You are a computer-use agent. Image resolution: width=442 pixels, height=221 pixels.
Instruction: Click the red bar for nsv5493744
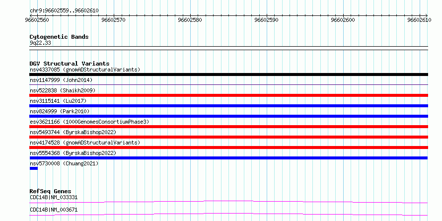[228, 137]
